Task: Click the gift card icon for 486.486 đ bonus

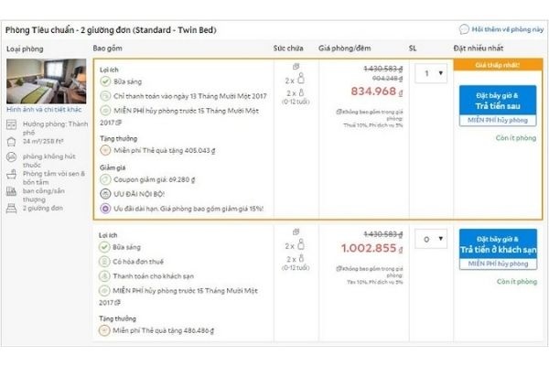Action: (106, 330)
